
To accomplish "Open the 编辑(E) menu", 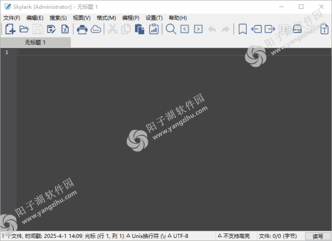I will [x=35, y=18].
